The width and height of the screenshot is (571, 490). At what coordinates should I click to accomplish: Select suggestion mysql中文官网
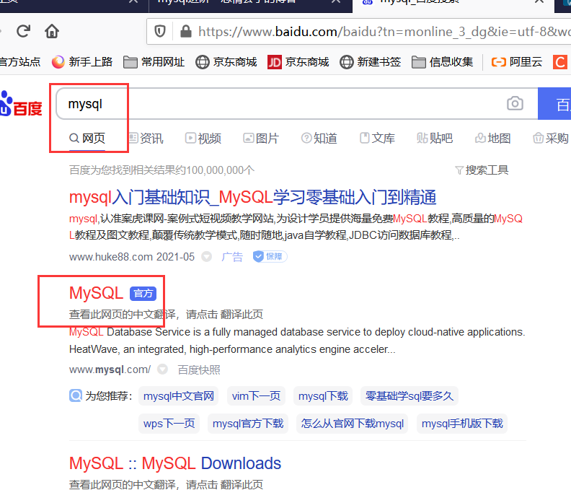[179, 396]
